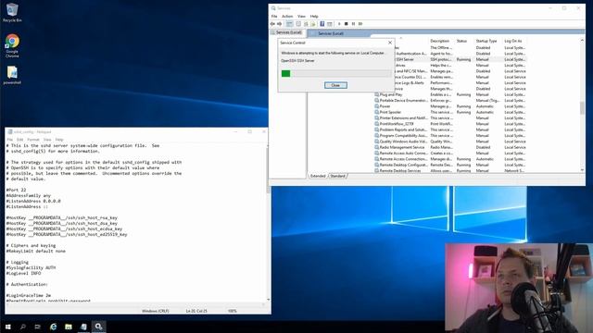Place cursor on #Port 22 line
Screen dimensions: 593x333
pyautogui.click(x=17, y=190)
